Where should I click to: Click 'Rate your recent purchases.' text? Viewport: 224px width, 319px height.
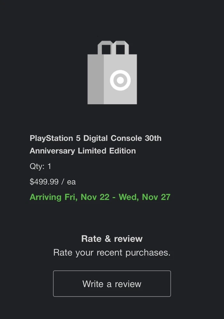click(x=112, y=253)
